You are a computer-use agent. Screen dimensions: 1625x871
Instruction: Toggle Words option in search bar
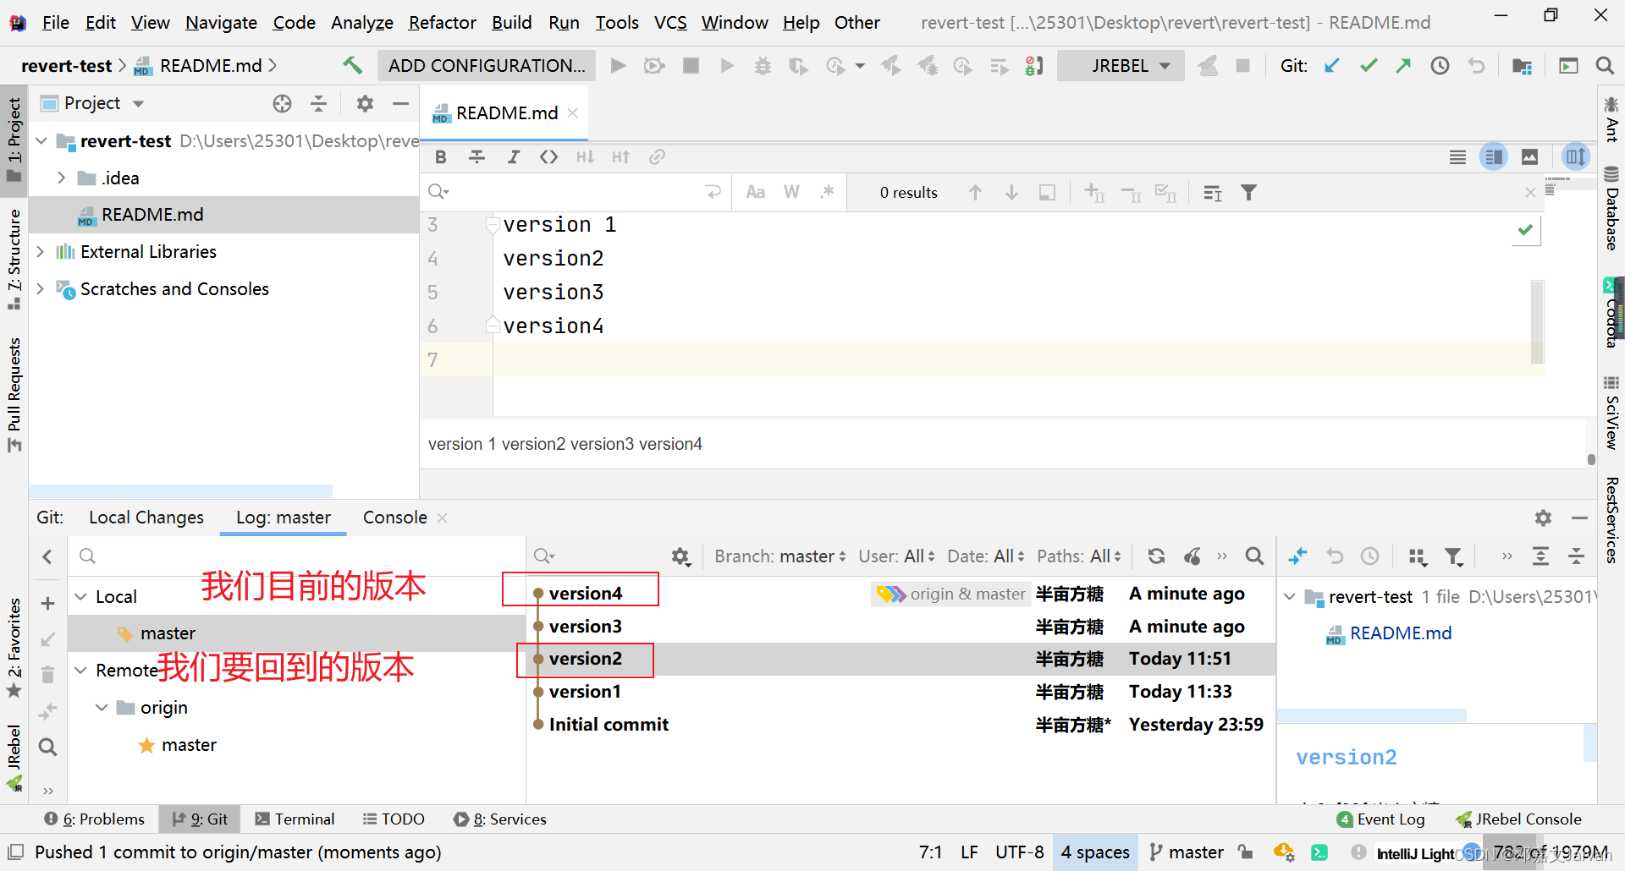click(x=791, y=192)
